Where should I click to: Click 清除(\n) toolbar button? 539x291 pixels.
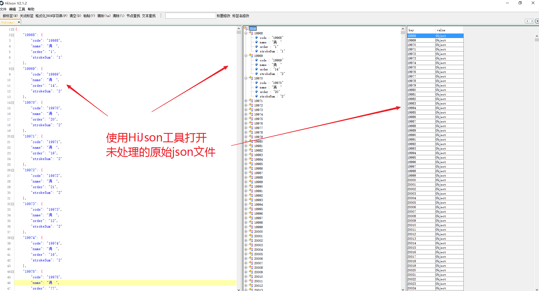104,16
